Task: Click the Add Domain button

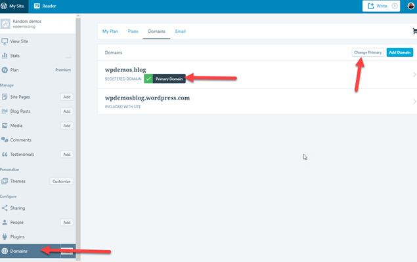Action: coord(400,52)
